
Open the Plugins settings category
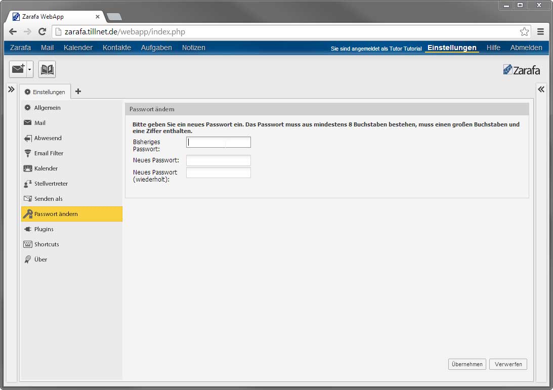(44, 229)
